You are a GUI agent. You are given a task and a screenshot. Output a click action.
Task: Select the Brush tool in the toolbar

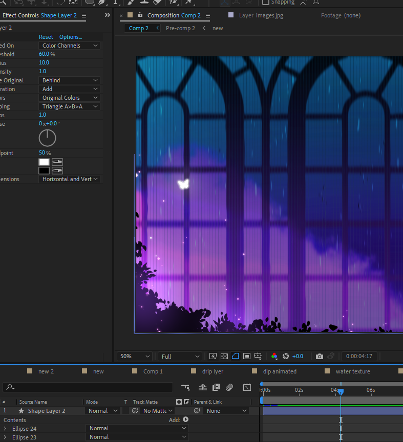131,2
